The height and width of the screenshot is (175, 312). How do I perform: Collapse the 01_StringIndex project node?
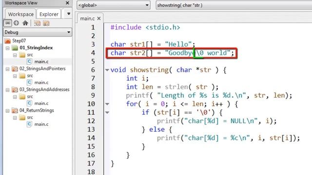pyautogui.click(x=8, y=48)
